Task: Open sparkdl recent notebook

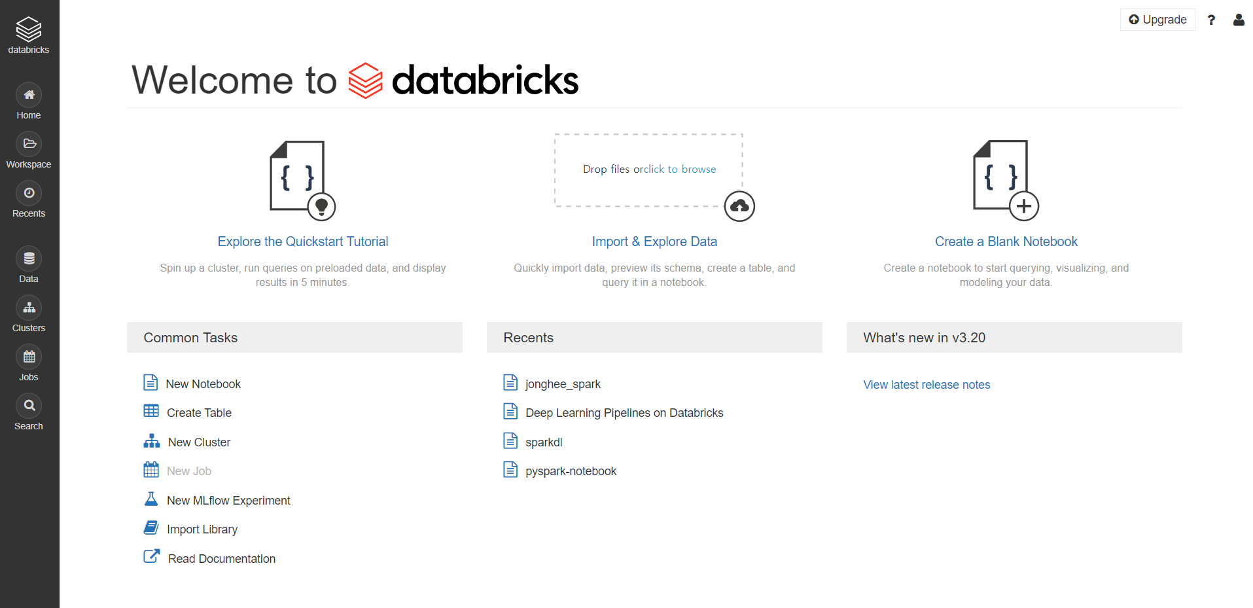Action: coord(544,442)
